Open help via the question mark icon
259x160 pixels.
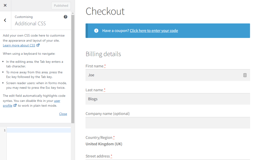[66, 17]
